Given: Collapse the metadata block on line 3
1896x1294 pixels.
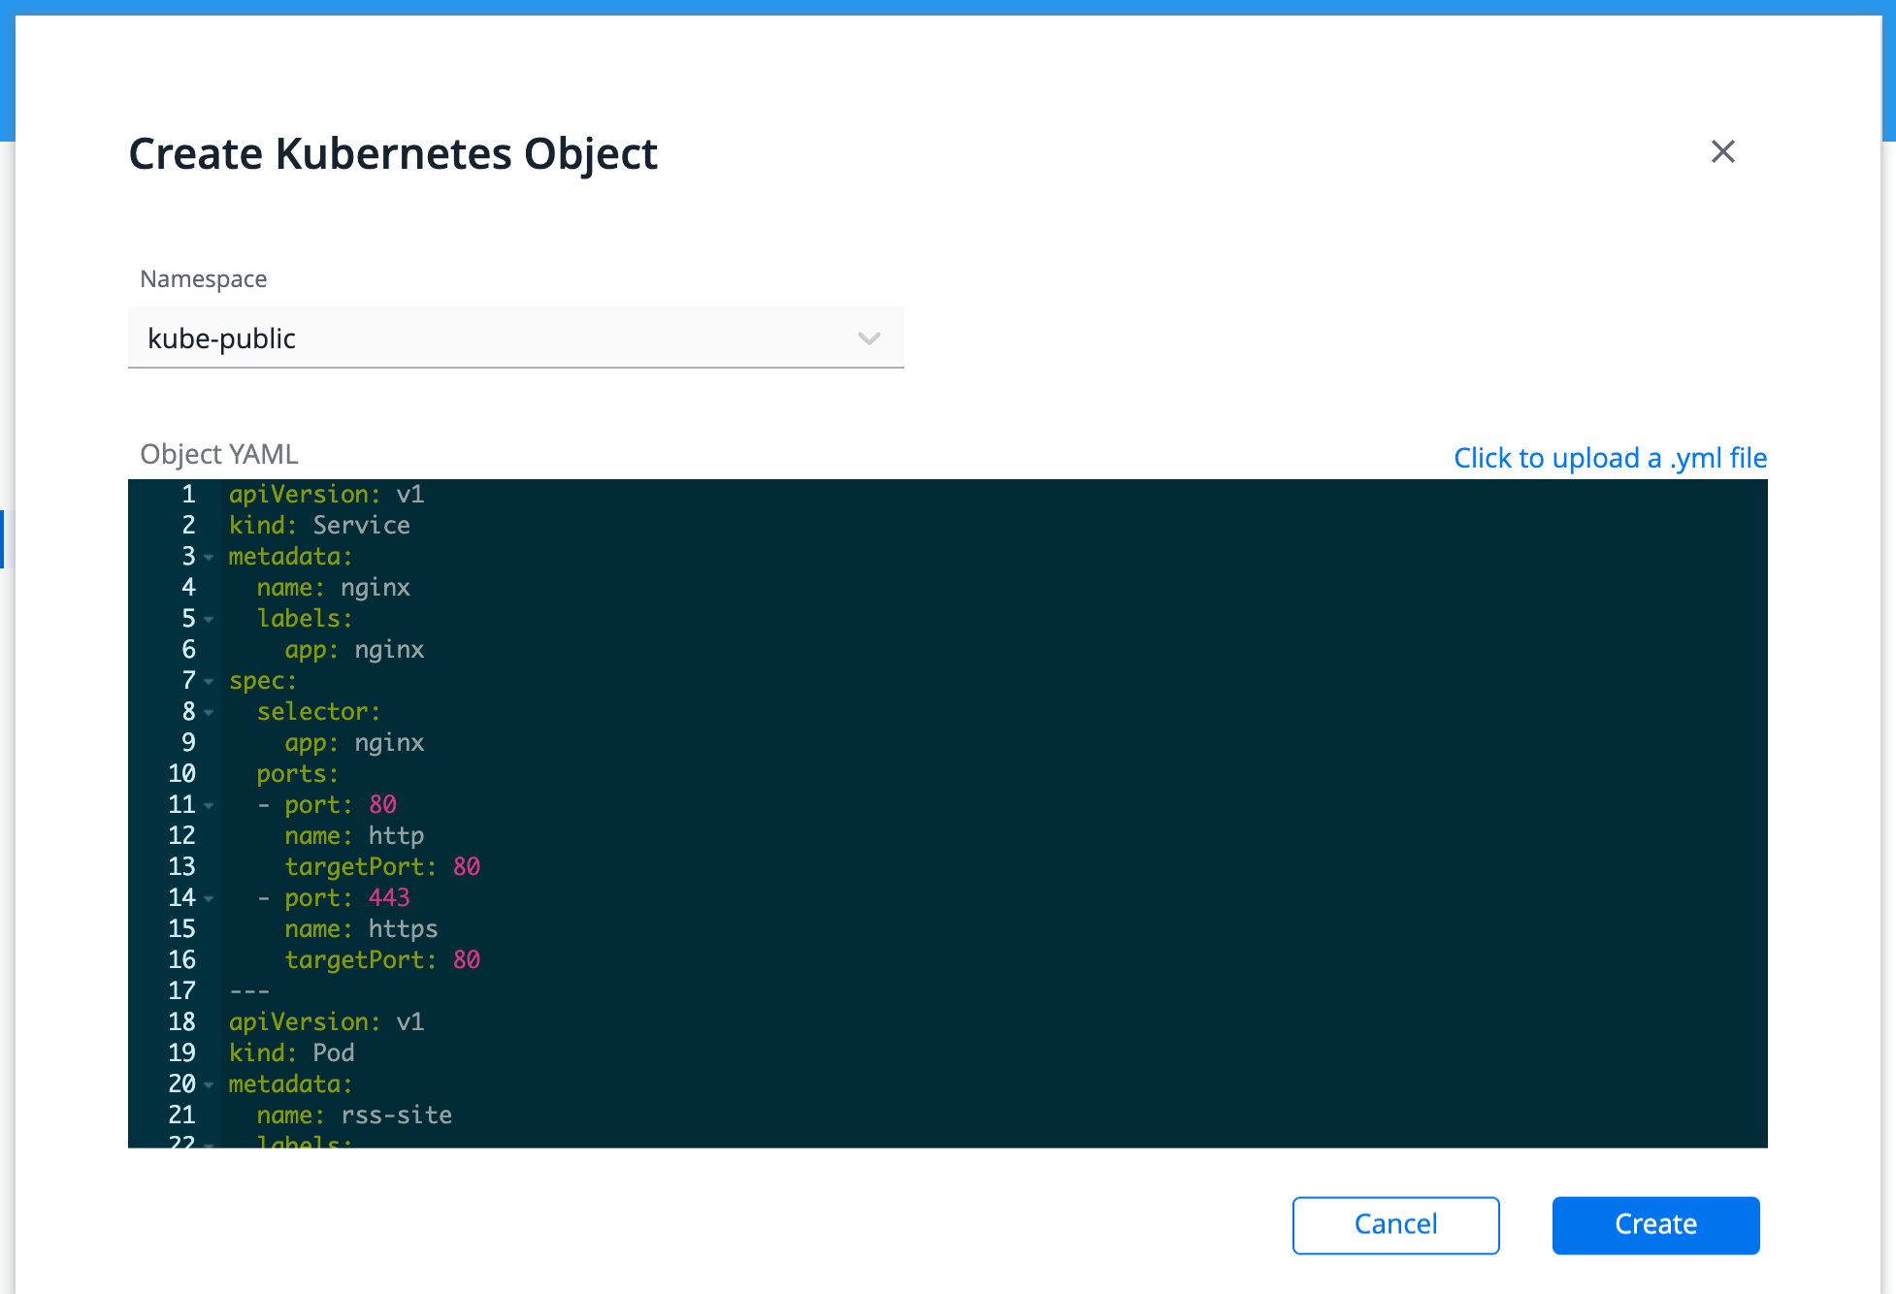Looking at the screenshot, I should coord(209,558).
